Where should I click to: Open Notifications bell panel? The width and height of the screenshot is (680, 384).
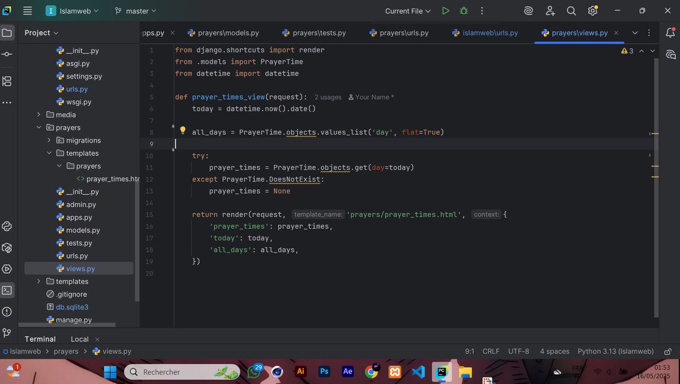[671, 33]
